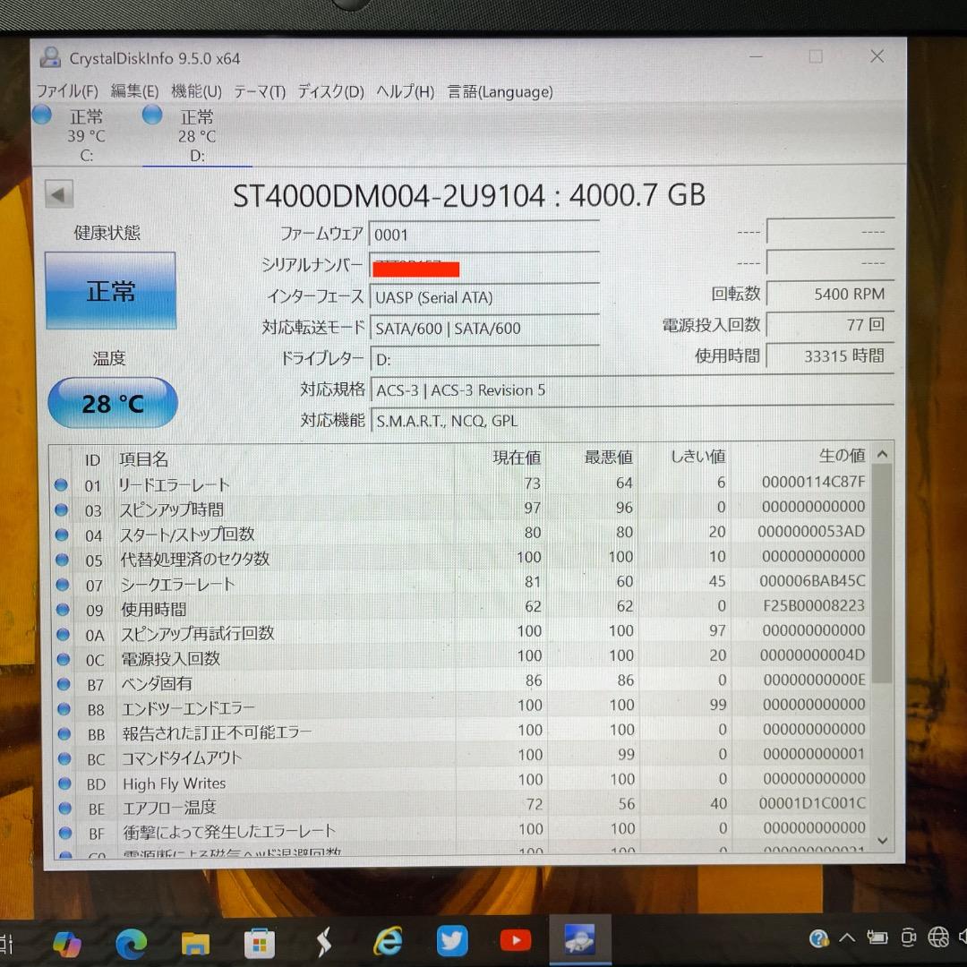Viewport: 967px width, 967px height.
Task: Click status dot for 0C 電源投入回数
Action: click(x=63, y=659)
